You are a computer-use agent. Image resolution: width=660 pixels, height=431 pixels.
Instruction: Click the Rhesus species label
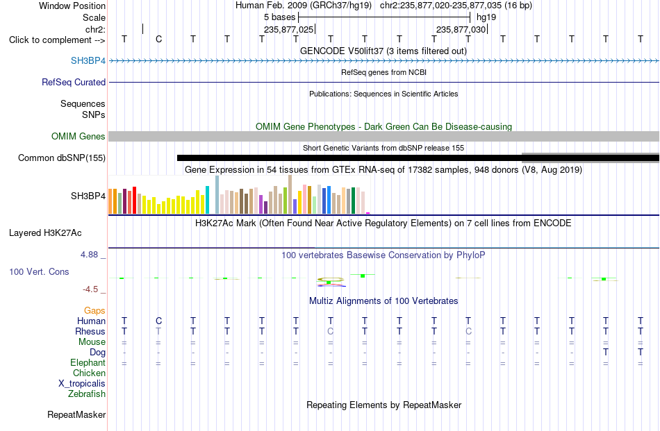pyautogui.click(x=90, y=331)
